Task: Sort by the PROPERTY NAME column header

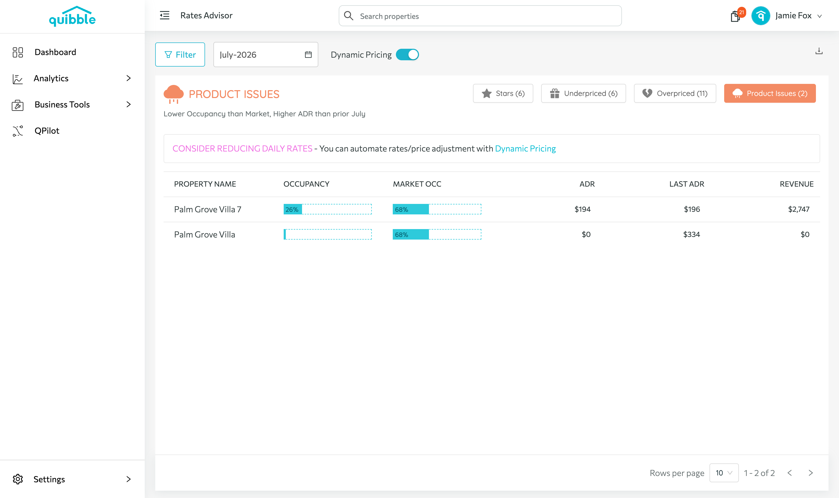Action: (205, 184)
